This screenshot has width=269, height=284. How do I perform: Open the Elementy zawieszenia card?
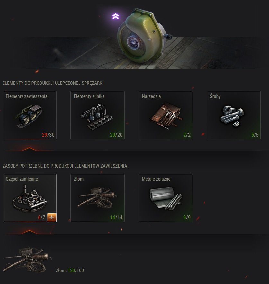(30, 115)
